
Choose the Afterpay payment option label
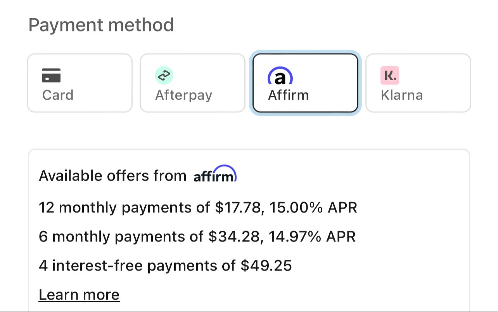coord(184,95)
